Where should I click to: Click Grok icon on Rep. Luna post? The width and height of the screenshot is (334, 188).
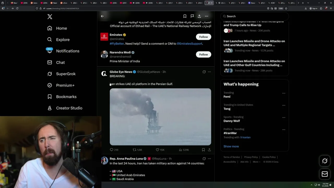coord(204,158)
